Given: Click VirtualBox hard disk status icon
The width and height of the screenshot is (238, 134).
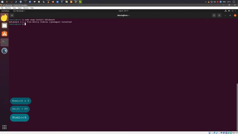Looking at the screenshot, I should tap(209, 133).
